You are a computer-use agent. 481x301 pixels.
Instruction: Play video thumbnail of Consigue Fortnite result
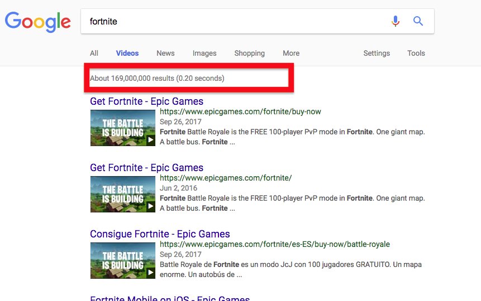click(123, 260)
